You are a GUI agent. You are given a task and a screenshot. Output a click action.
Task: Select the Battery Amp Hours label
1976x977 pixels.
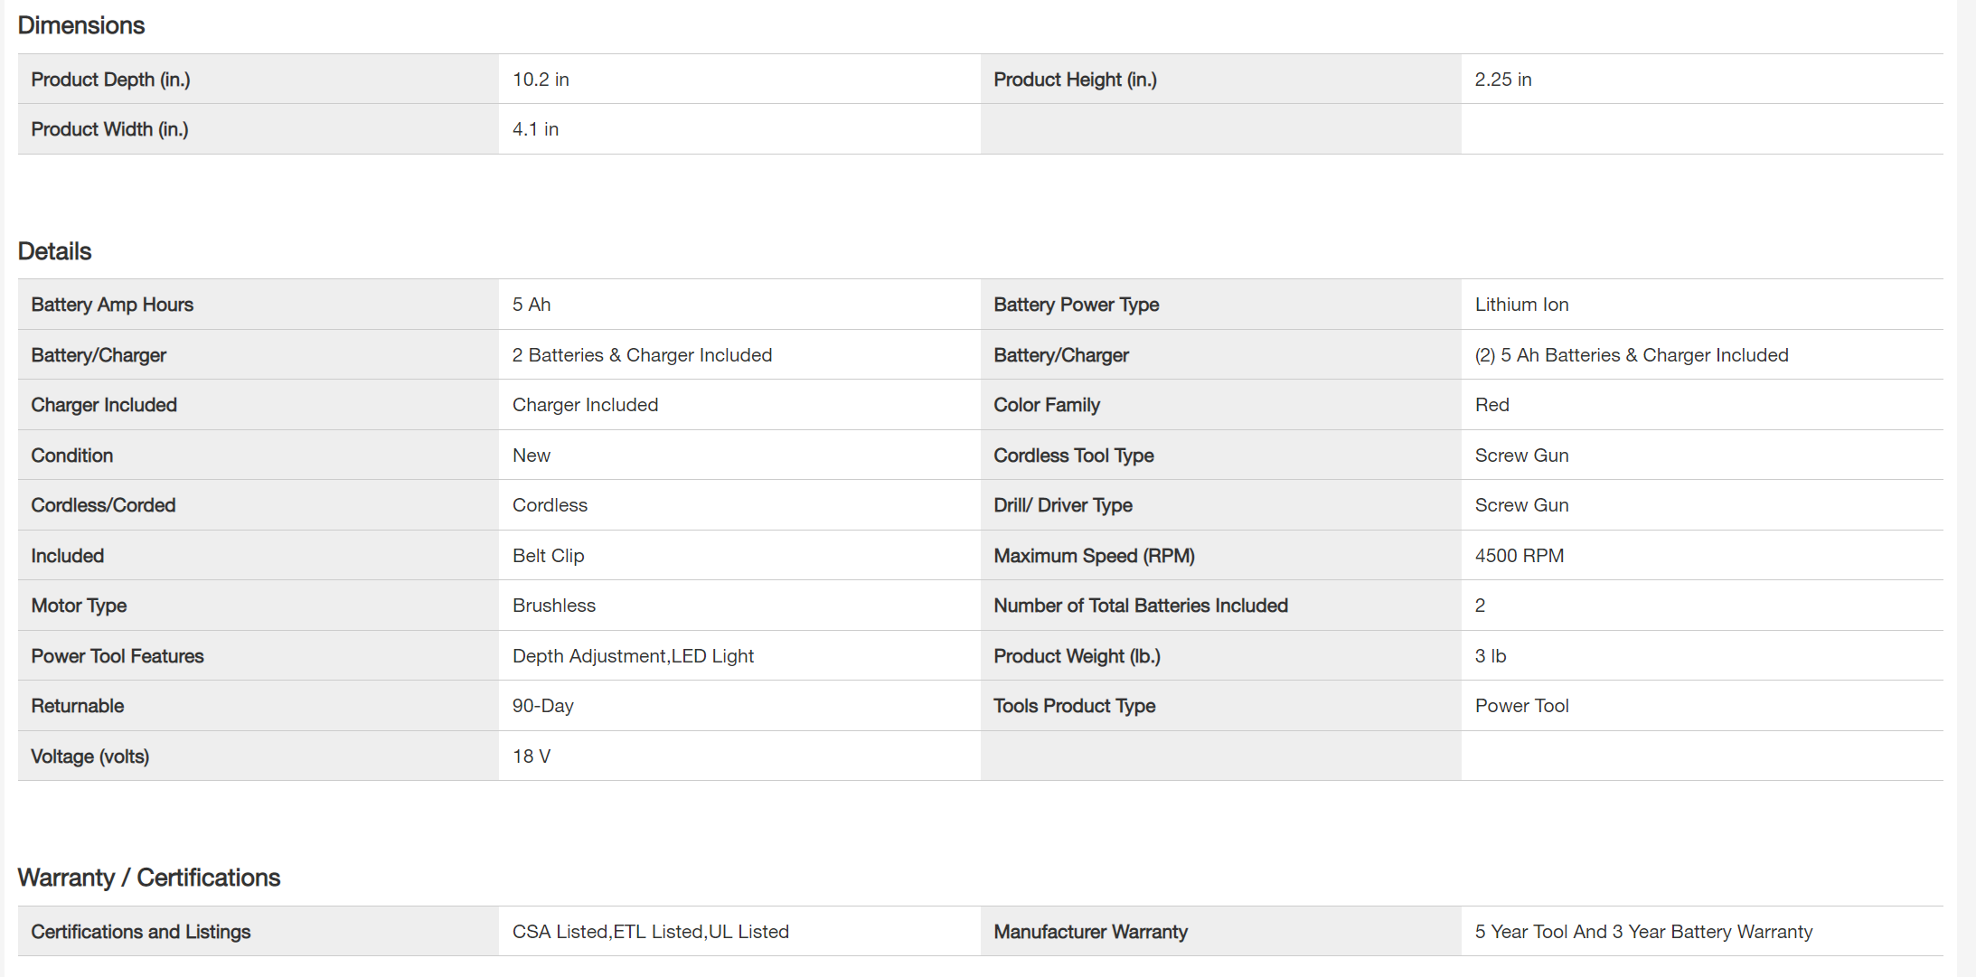pos(112,305)
